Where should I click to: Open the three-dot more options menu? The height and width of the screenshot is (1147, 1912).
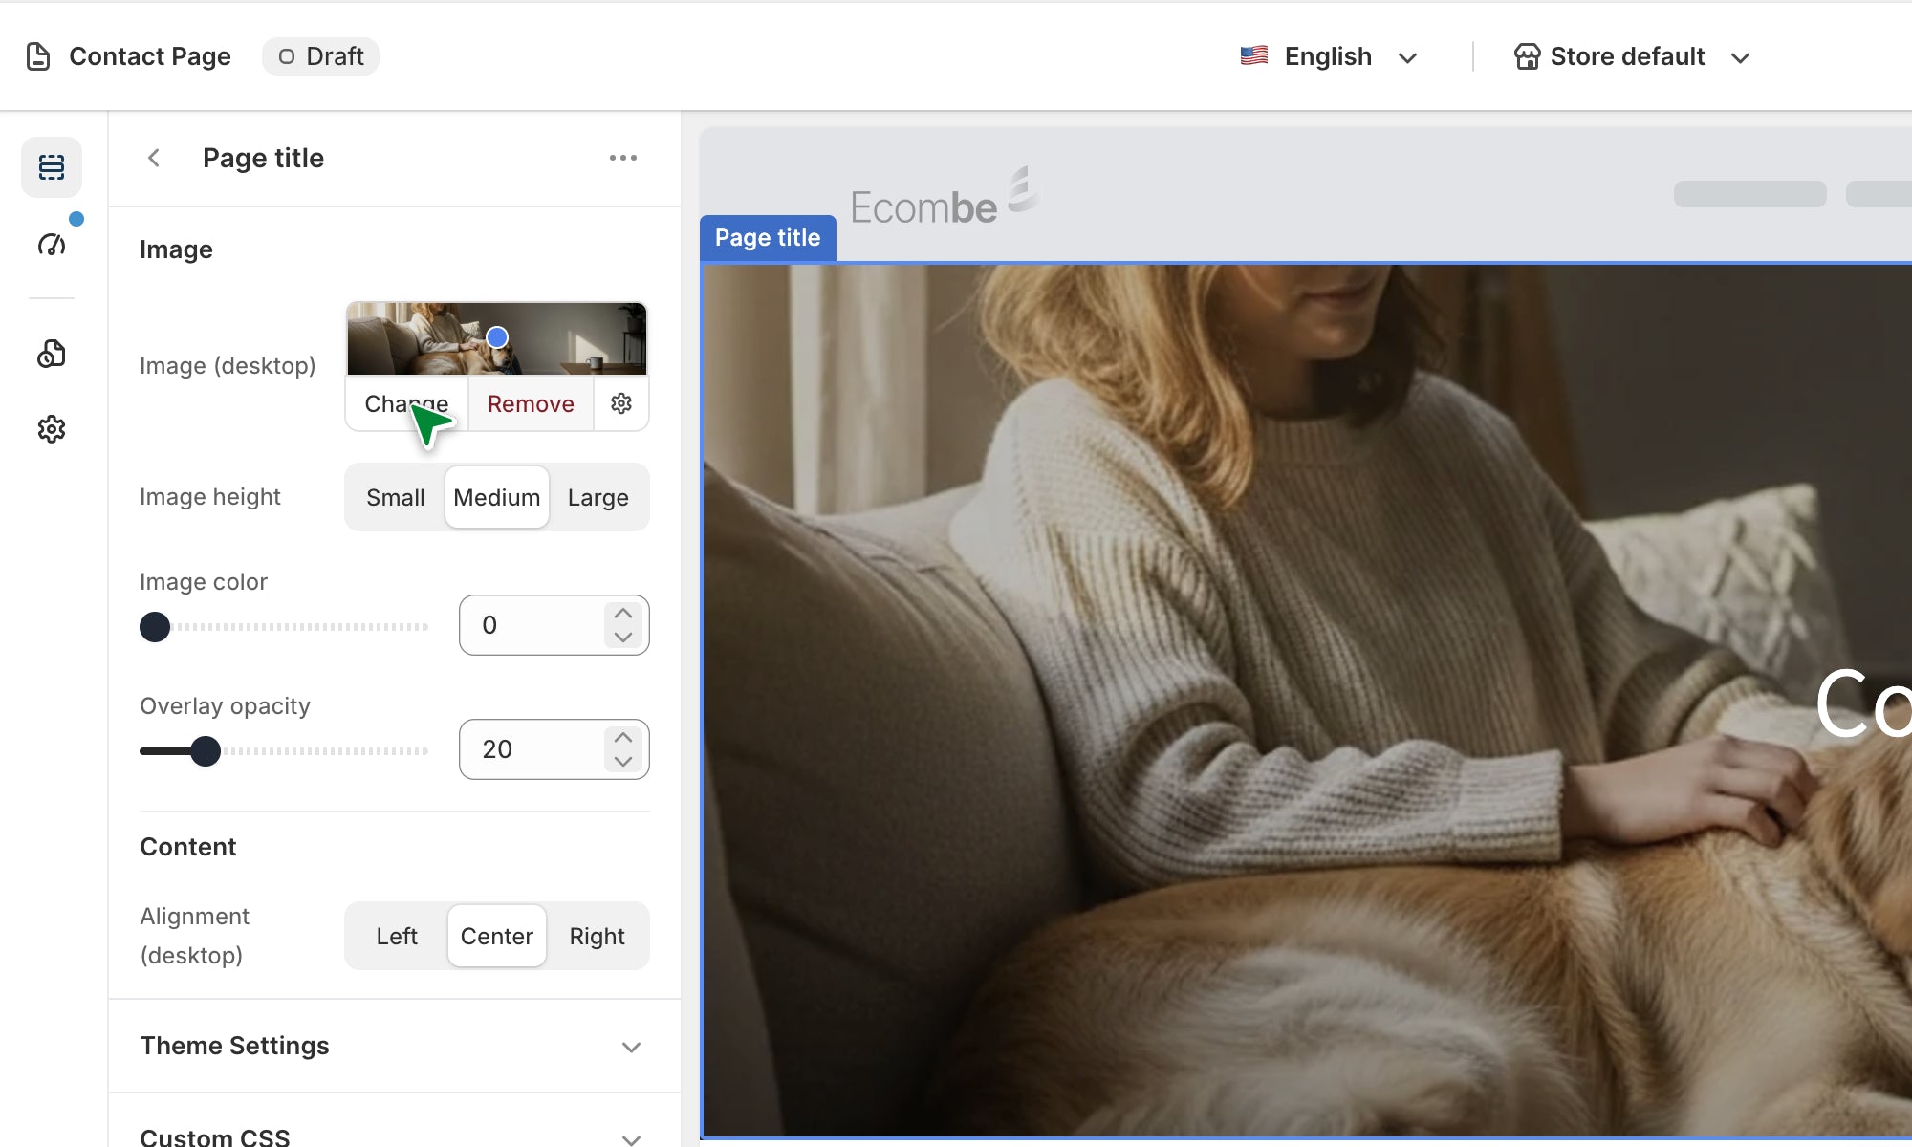[x=623, y=158]
